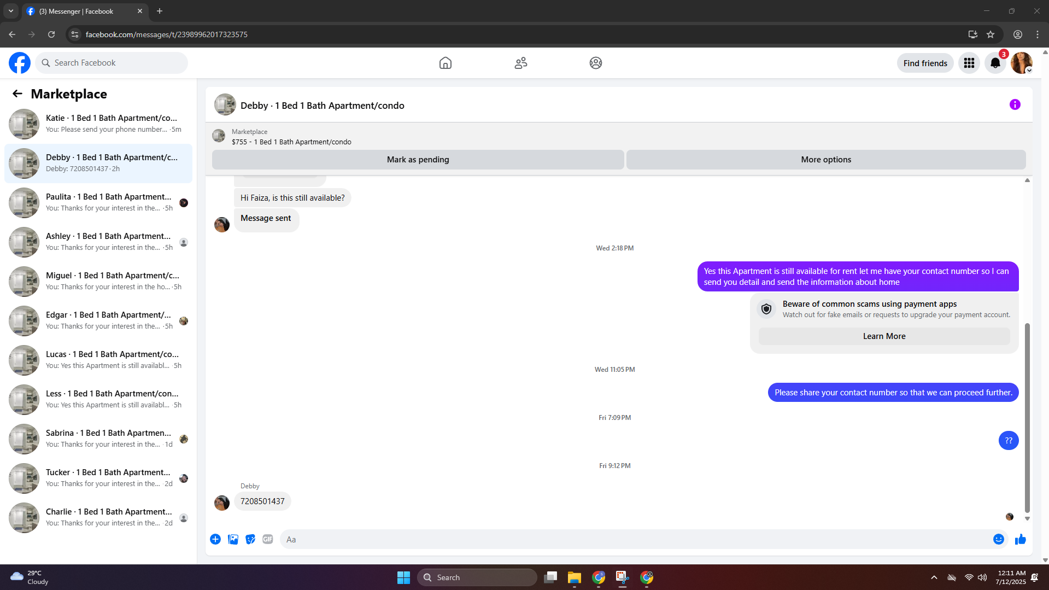Open Edgar's apartment conversation
Viewport: 1049px width, 590px height.
pyautogui.click(x=98, y=320)
